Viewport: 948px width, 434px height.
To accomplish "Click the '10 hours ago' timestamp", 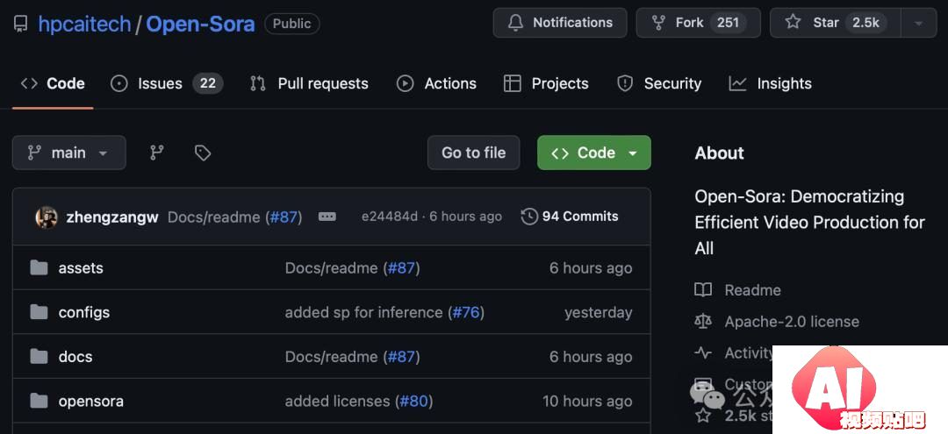I will [x=587, y=402].
